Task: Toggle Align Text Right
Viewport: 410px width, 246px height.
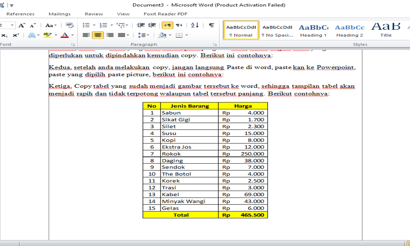Action: [110, 35]
